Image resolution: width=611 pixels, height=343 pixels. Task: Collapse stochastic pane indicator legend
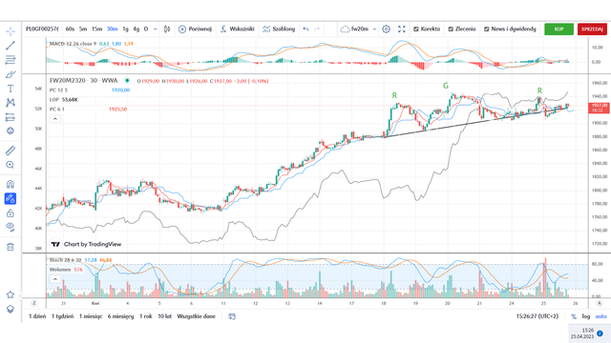(55, 279)
